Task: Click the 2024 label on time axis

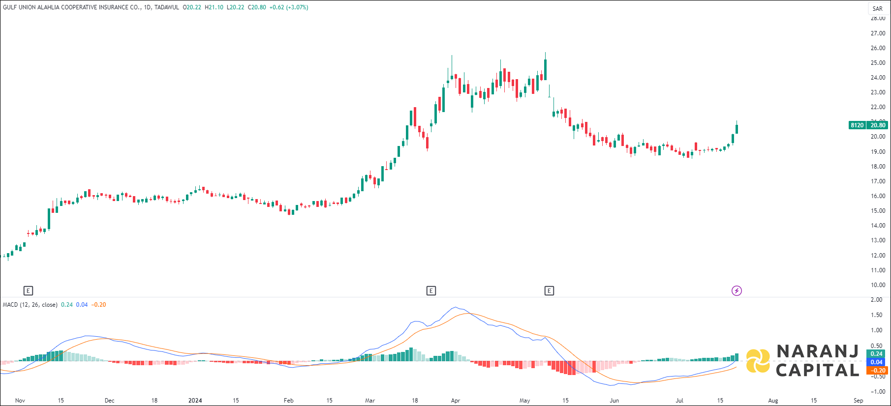Action: point(195,400)
